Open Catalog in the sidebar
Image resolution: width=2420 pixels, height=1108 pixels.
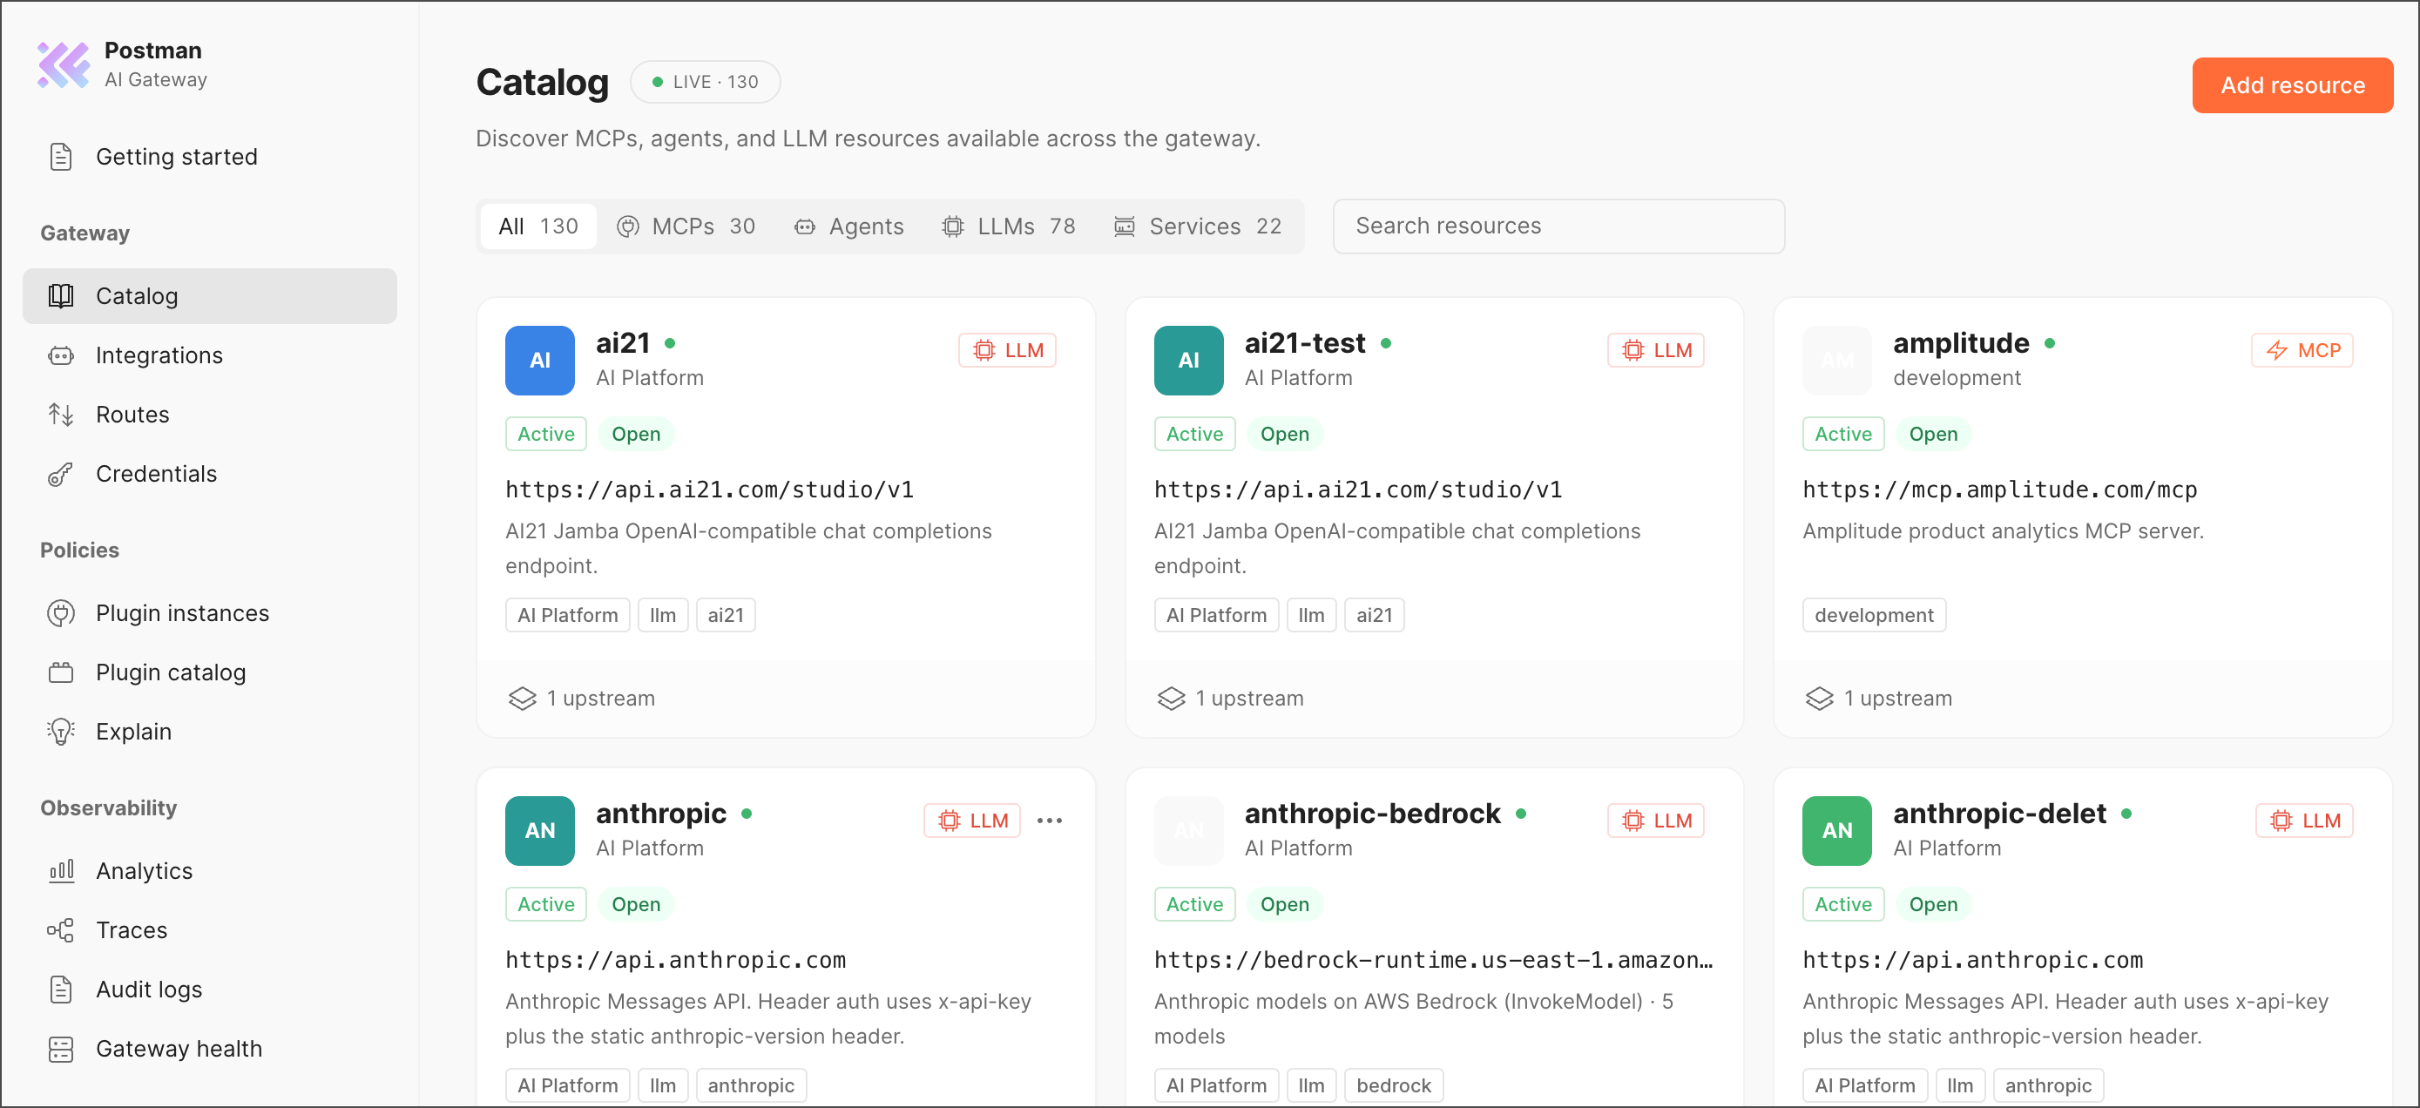click(x=208, y=296)
